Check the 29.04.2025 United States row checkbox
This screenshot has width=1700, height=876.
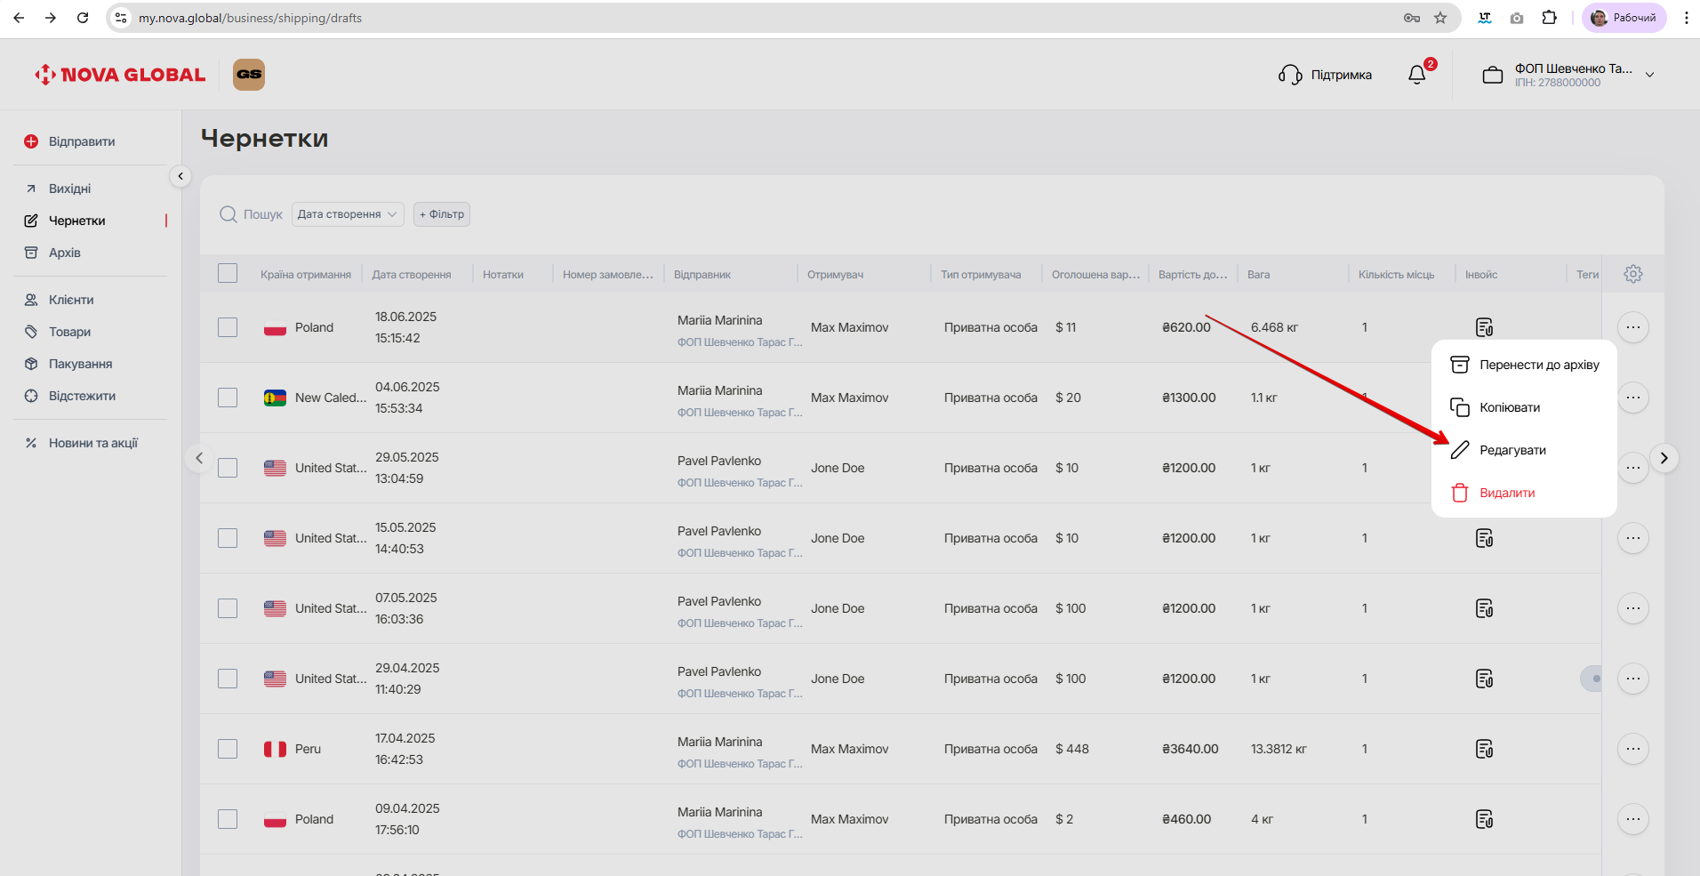[x=228, y=679]
